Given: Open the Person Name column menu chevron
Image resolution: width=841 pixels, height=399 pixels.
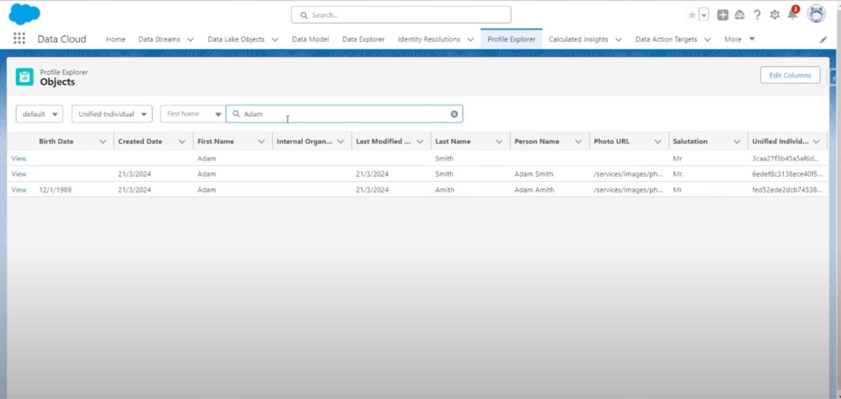Looking at the screenshot, I should coord(578,141).
